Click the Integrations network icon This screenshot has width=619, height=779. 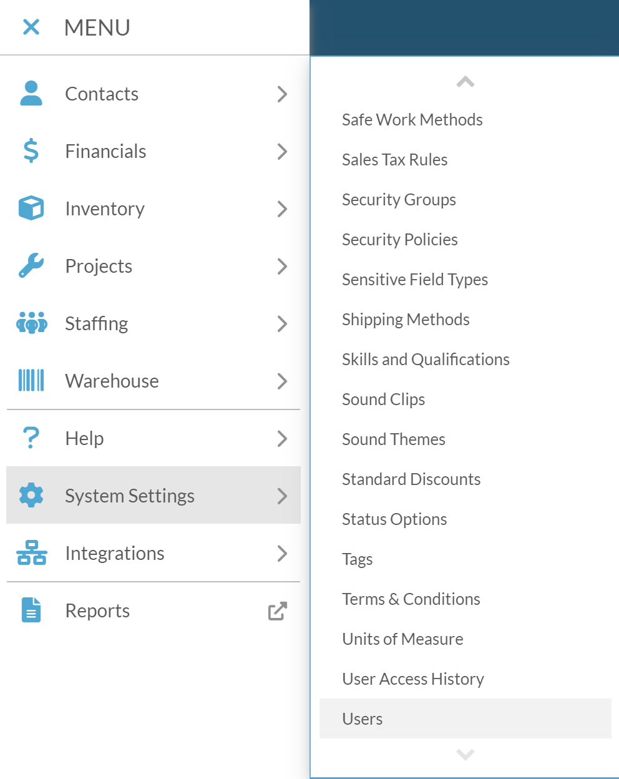point(31,553)
